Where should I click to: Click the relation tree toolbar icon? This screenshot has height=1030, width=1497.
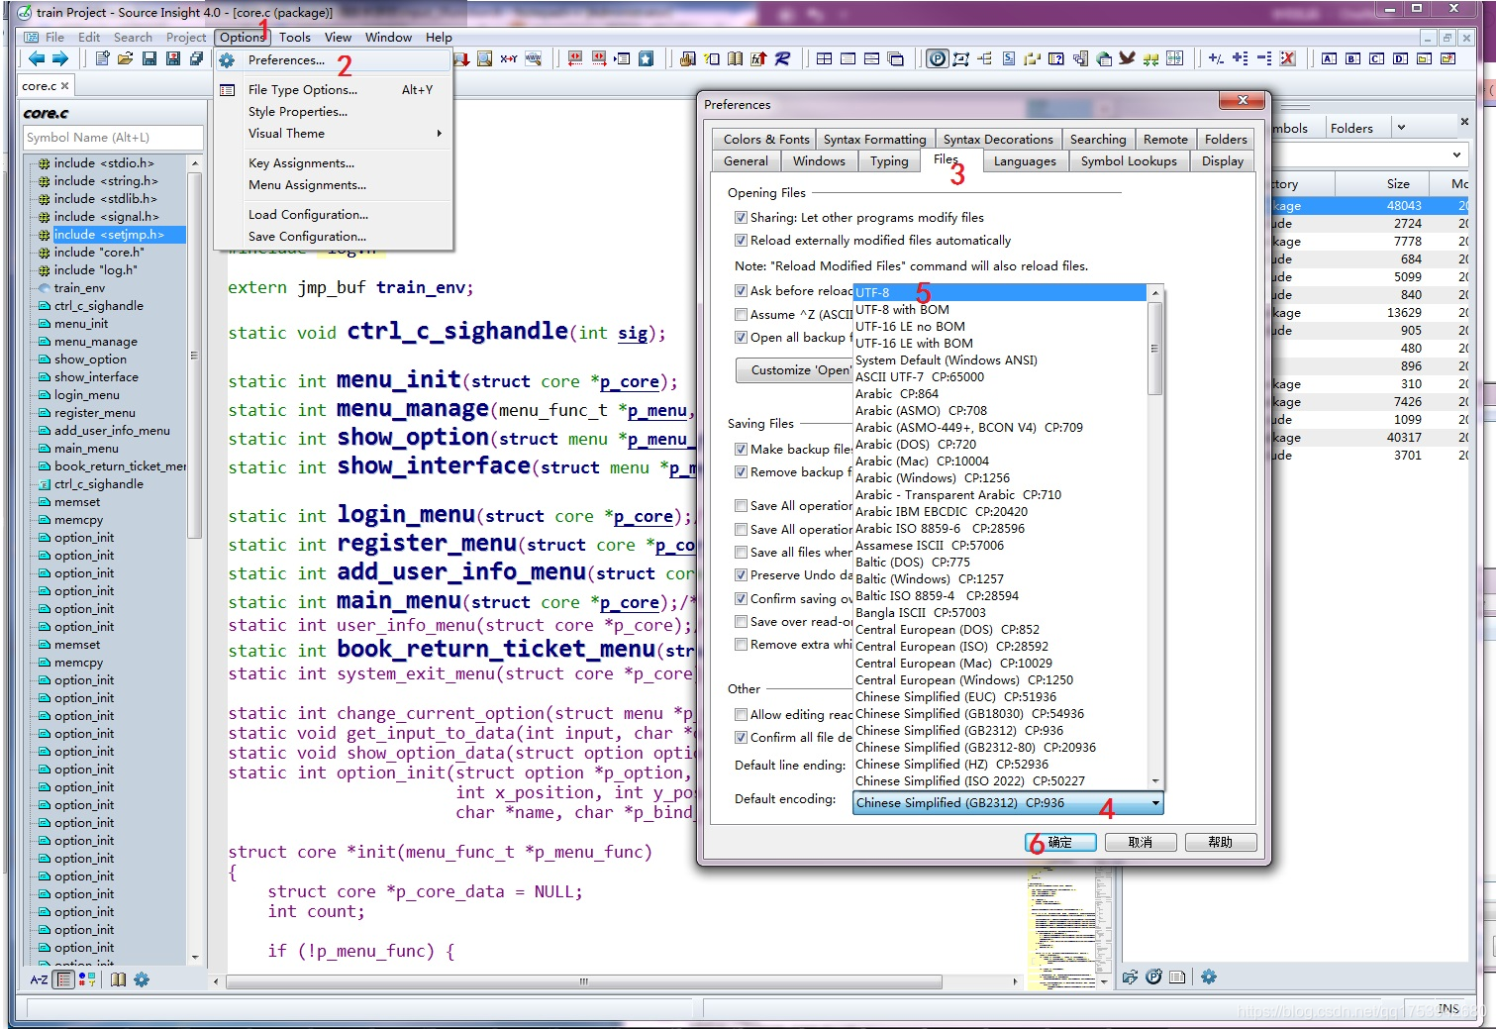[x=985, y=58]
